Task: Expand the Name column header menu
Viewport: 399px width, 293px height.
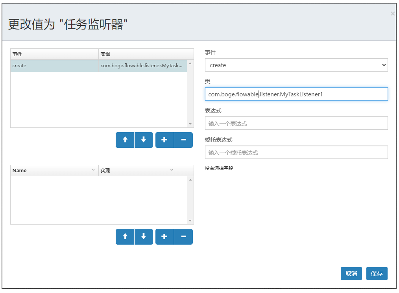Action: (93, 170)
